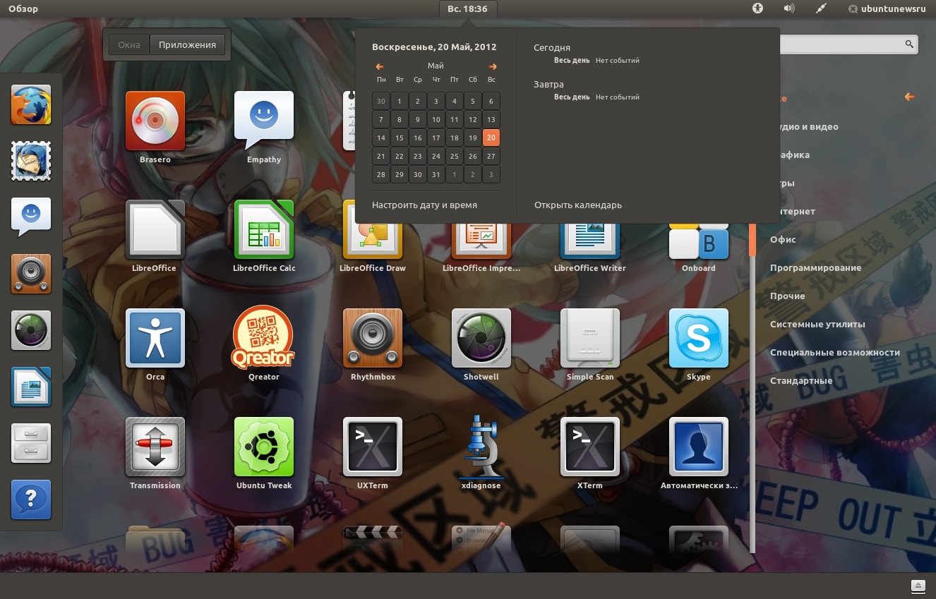The height and width of the screenshot is (599, 936).
Task: Select the "Прочие" category
Action: (x=787, y=296)
